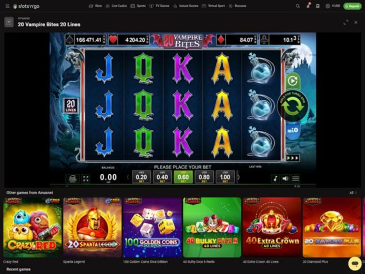
Task: Select the highlighted green 0.60 bet
Action: [183, 177]
